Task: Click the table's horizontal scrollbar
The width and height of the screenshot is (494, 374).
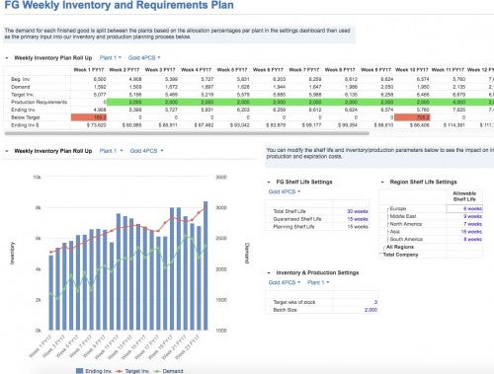Action: pyautogui.click(x=187, y=133)
